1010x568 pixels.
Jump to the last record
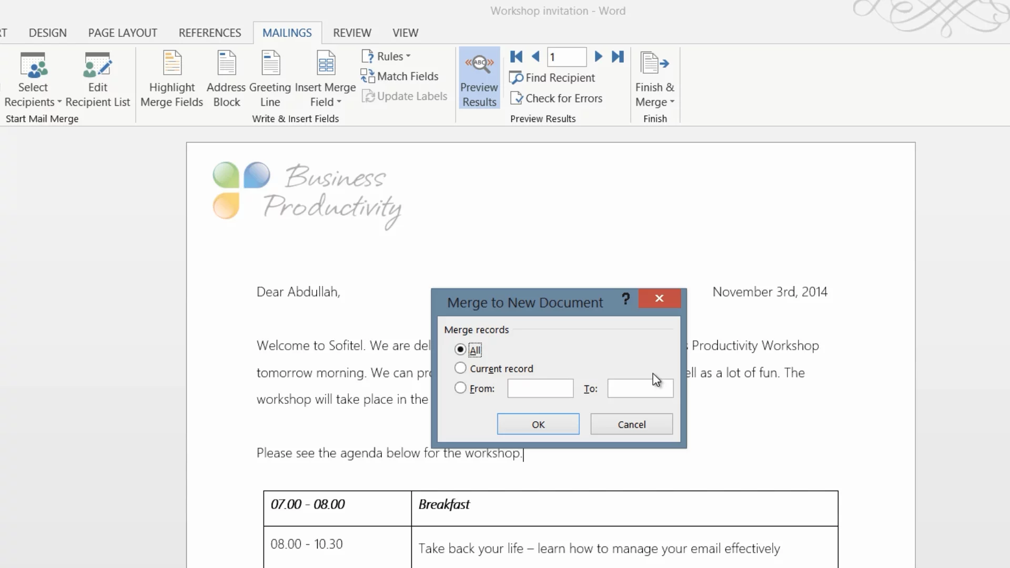(x=618, y=57)
